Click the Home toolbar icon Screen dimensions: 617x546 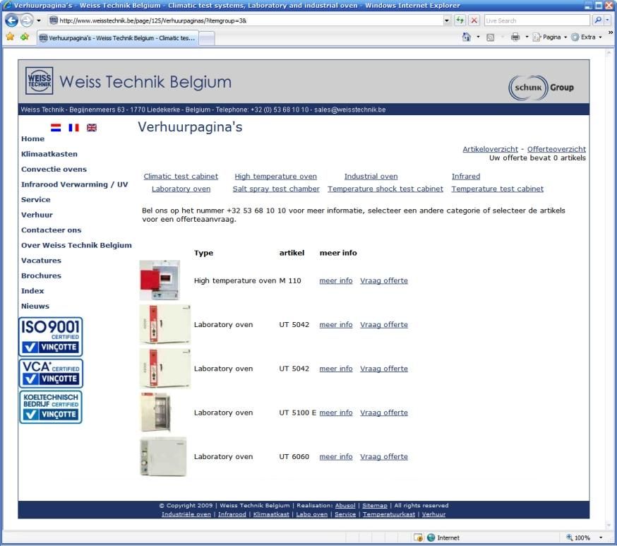(x=467, y=37)
